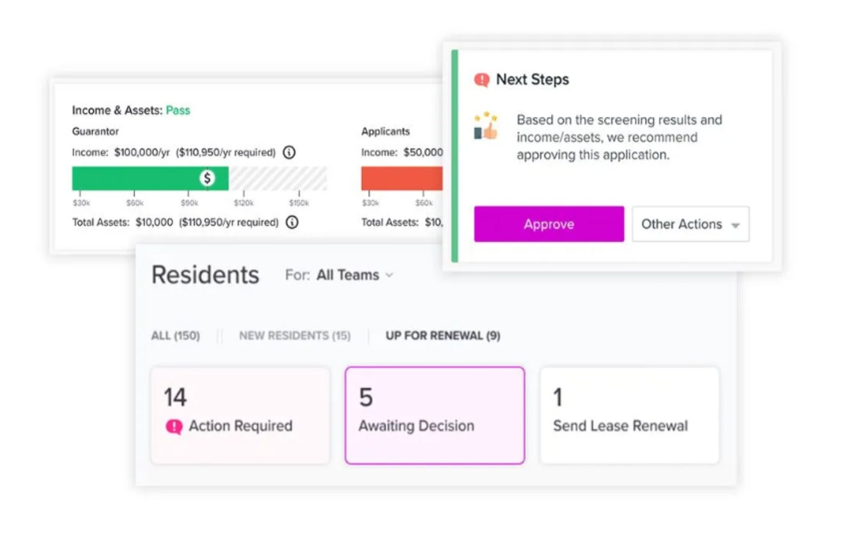Click the green Guarantor income progress bar
Image resolution: width=843 pixels, height=542 pixels.
click(150, 178)
